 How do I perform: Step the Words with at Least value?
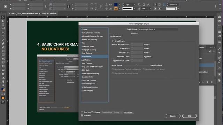132,44
